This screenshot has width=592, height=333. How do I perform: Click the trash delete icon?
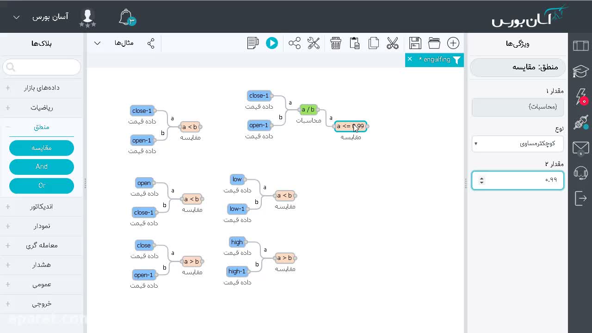(336, 43)
